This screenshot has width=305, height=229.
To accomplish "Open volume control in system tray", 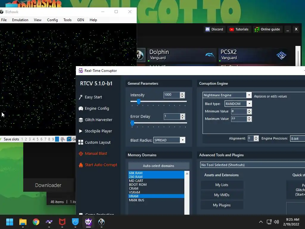I will point(276,222).
